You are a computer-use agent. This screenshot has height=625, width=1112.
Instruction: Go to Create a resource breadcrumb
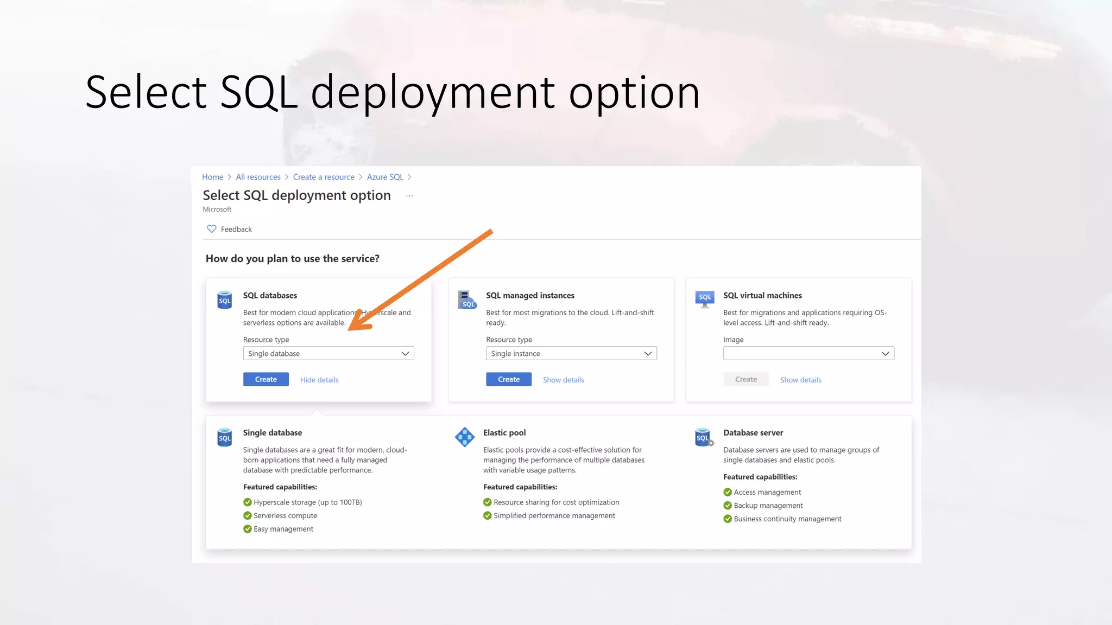[324, 177]
